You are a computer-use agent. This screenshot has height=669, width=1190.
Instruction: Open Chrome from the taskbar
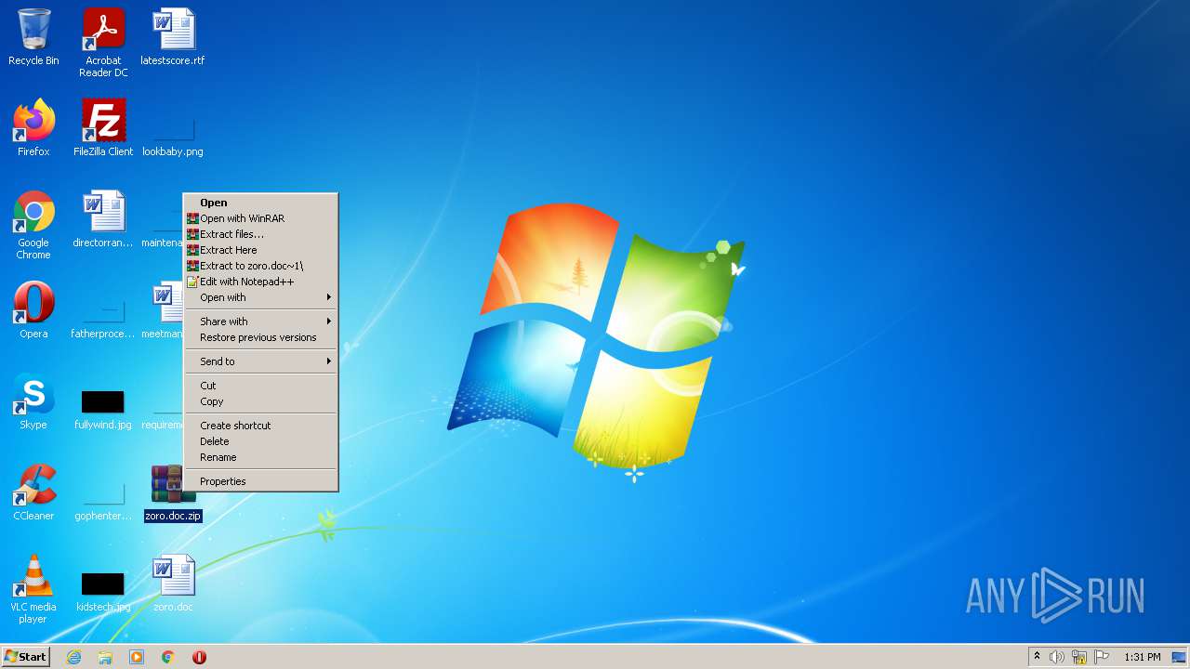tap(168, 657)
